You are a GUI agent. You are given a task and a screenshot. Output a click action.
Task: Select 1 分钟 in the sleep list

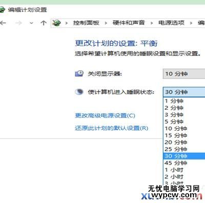click(x=184, y=101)
